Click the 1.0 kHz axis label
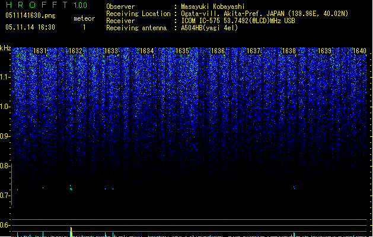This screenshot has width=373, height=237. 5,107
